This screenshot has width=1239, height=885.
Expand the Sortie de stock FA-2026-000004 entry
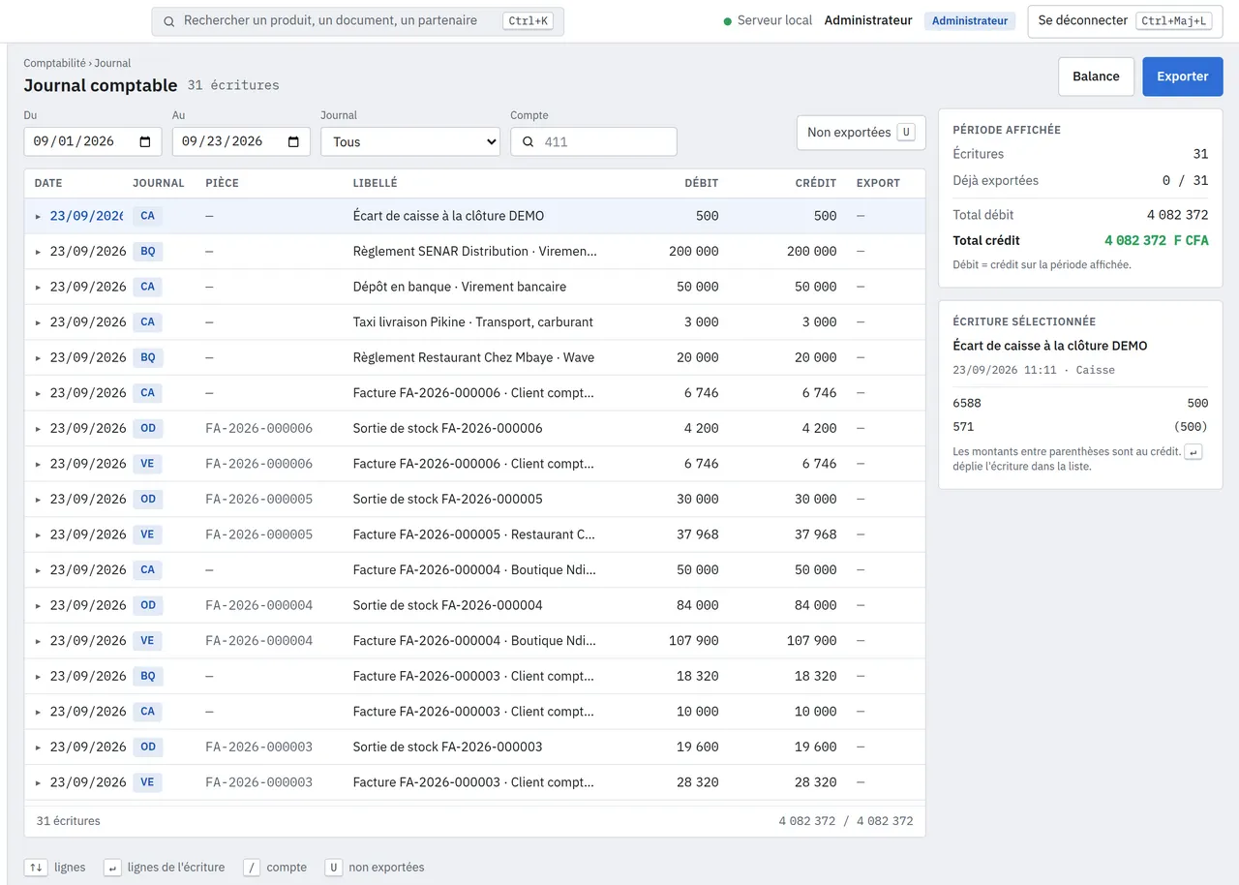[x=39, y=606]
